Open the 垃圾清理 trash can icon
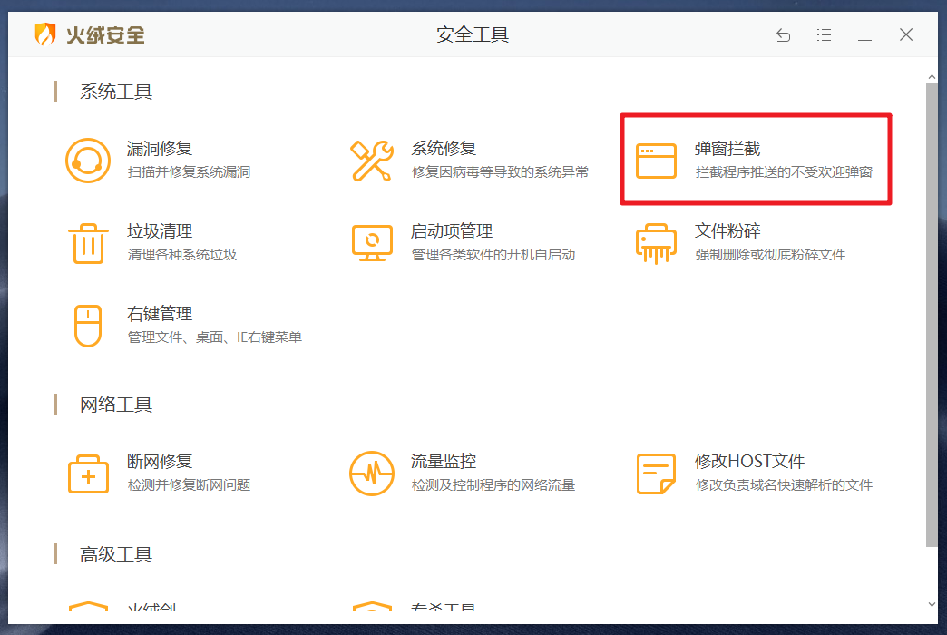The height and width of the screenshot is (635, 947). click(x=88, y=243)
